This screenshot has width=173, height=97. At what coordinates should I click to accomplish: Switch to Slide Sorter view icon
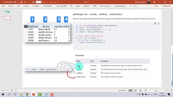[136, 91]
